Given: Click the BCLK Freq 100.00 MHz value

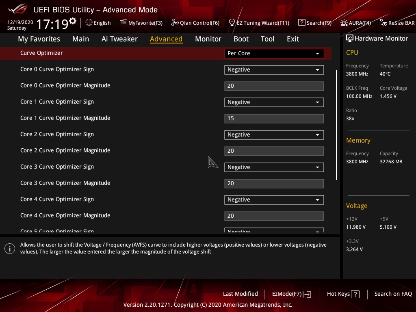Looking at the screenshot, I should 359,96.
